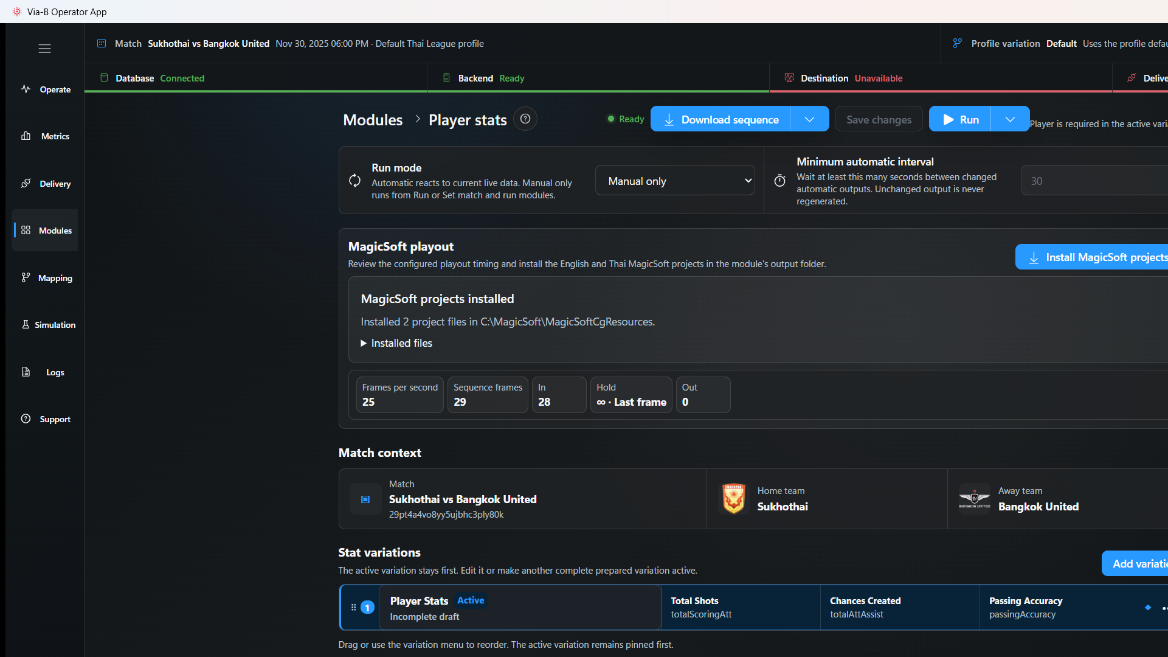Open the Run mode Manual only dropdown

(x=675, y=181)
